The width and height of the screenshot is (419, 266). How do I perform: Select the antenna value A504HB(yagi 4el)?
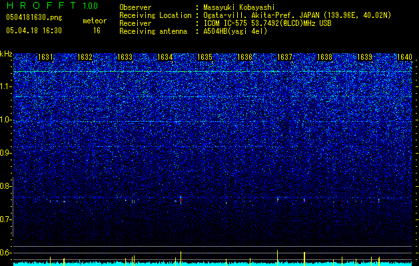coord(235,31)
